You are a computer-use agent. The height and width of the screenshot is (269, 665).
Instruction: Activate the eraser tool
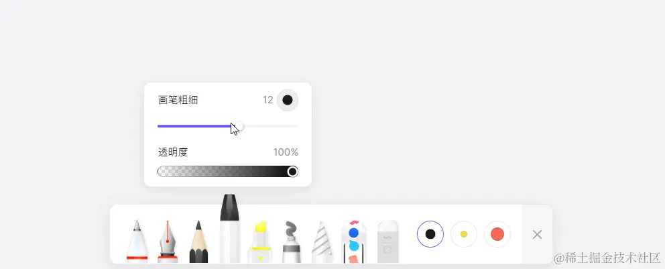(x=388, y=241)
